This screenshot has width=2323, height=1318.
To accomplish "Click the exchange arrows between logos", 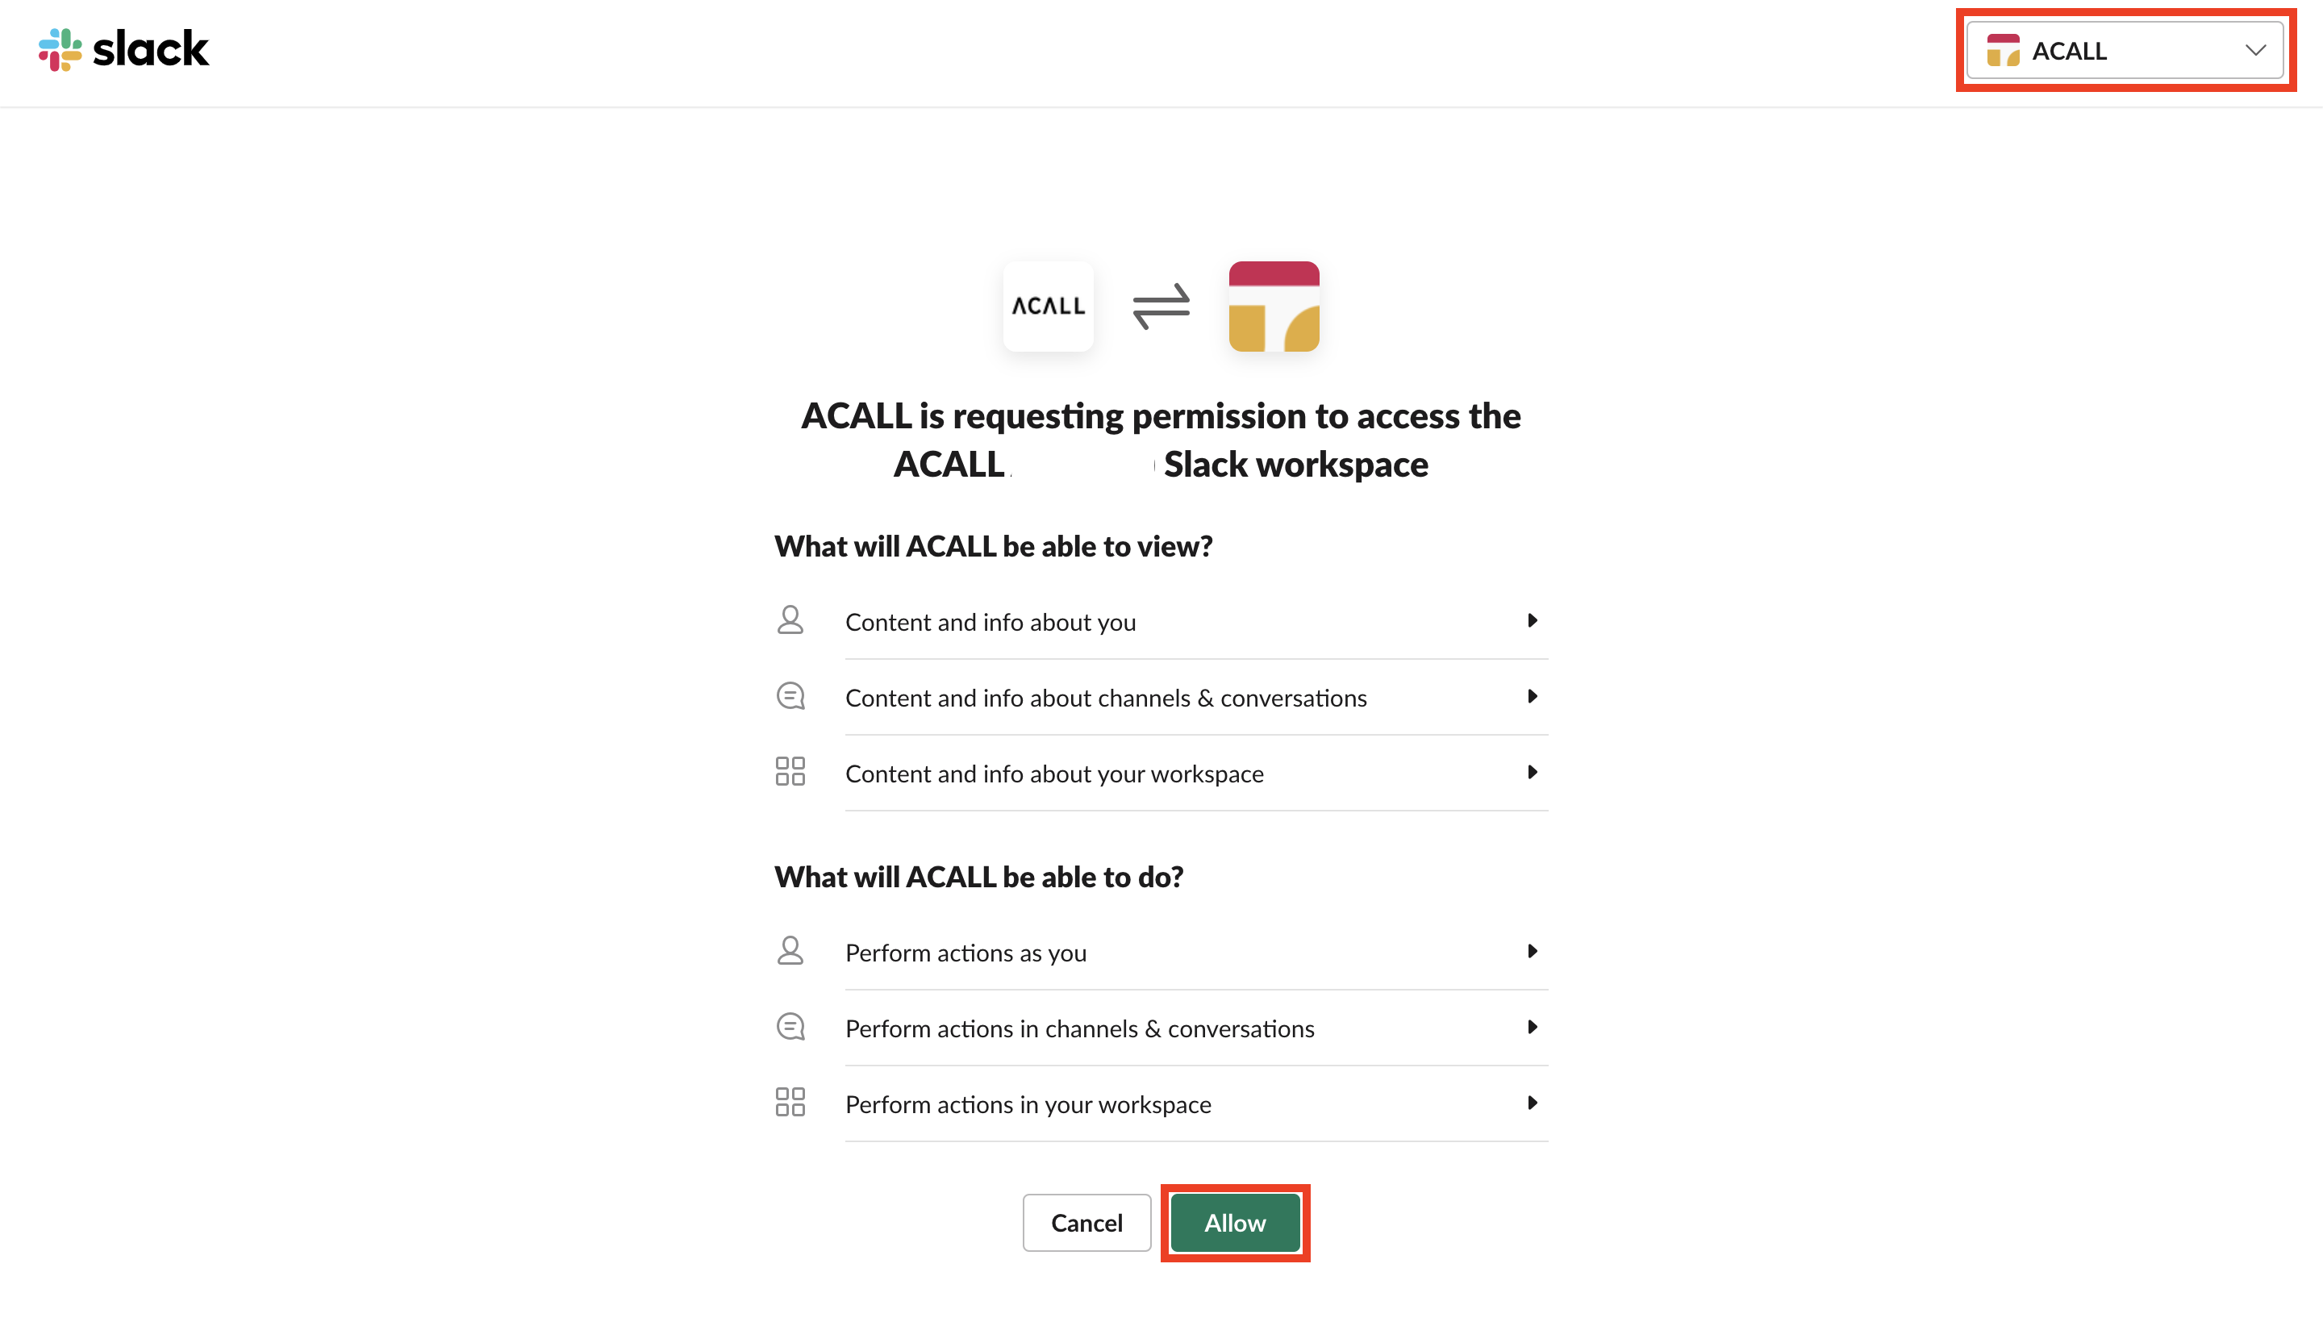I will tap(1161, 306).
